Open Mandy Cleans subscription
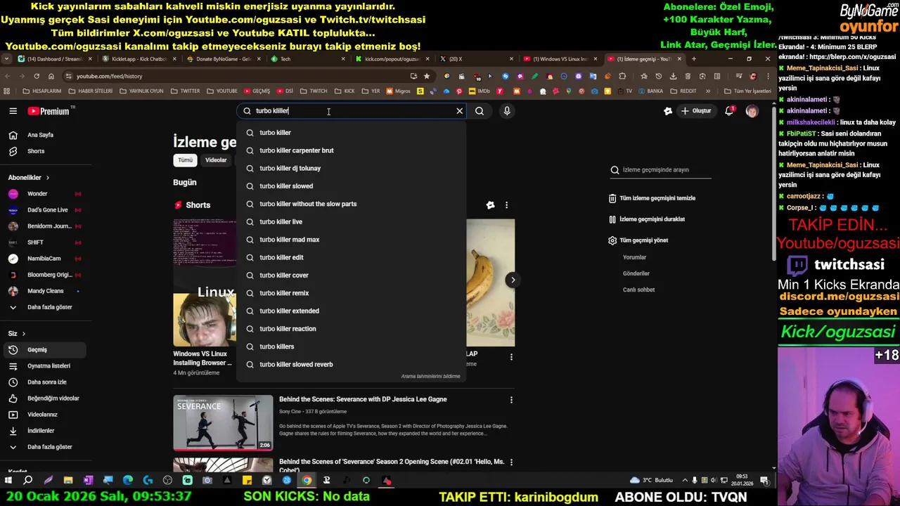The height and width of the screenshot is (506, 900). pos(46,291)
